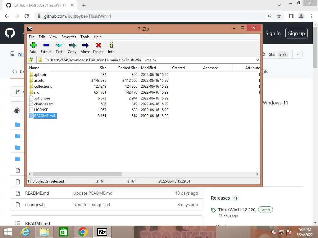Open the Star options dropdown arrow
318x238 pixels.
[297, 55]
